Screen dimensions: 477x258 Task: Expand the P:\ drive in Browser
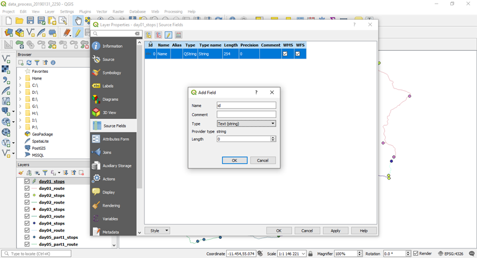point(20,127)
